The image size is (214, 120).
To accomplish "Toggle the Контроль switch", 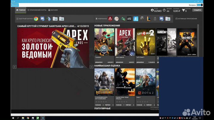I will point(200,5).
